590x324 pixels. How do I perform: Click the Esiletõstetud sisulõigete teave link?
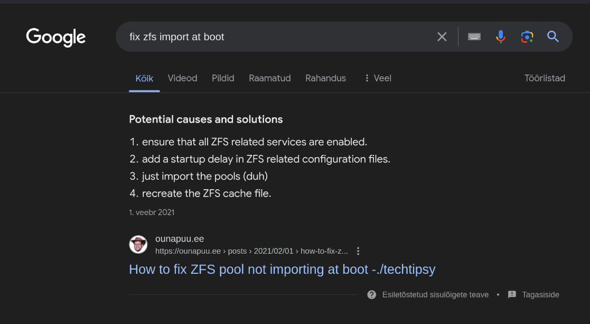(x=435, y=294)
